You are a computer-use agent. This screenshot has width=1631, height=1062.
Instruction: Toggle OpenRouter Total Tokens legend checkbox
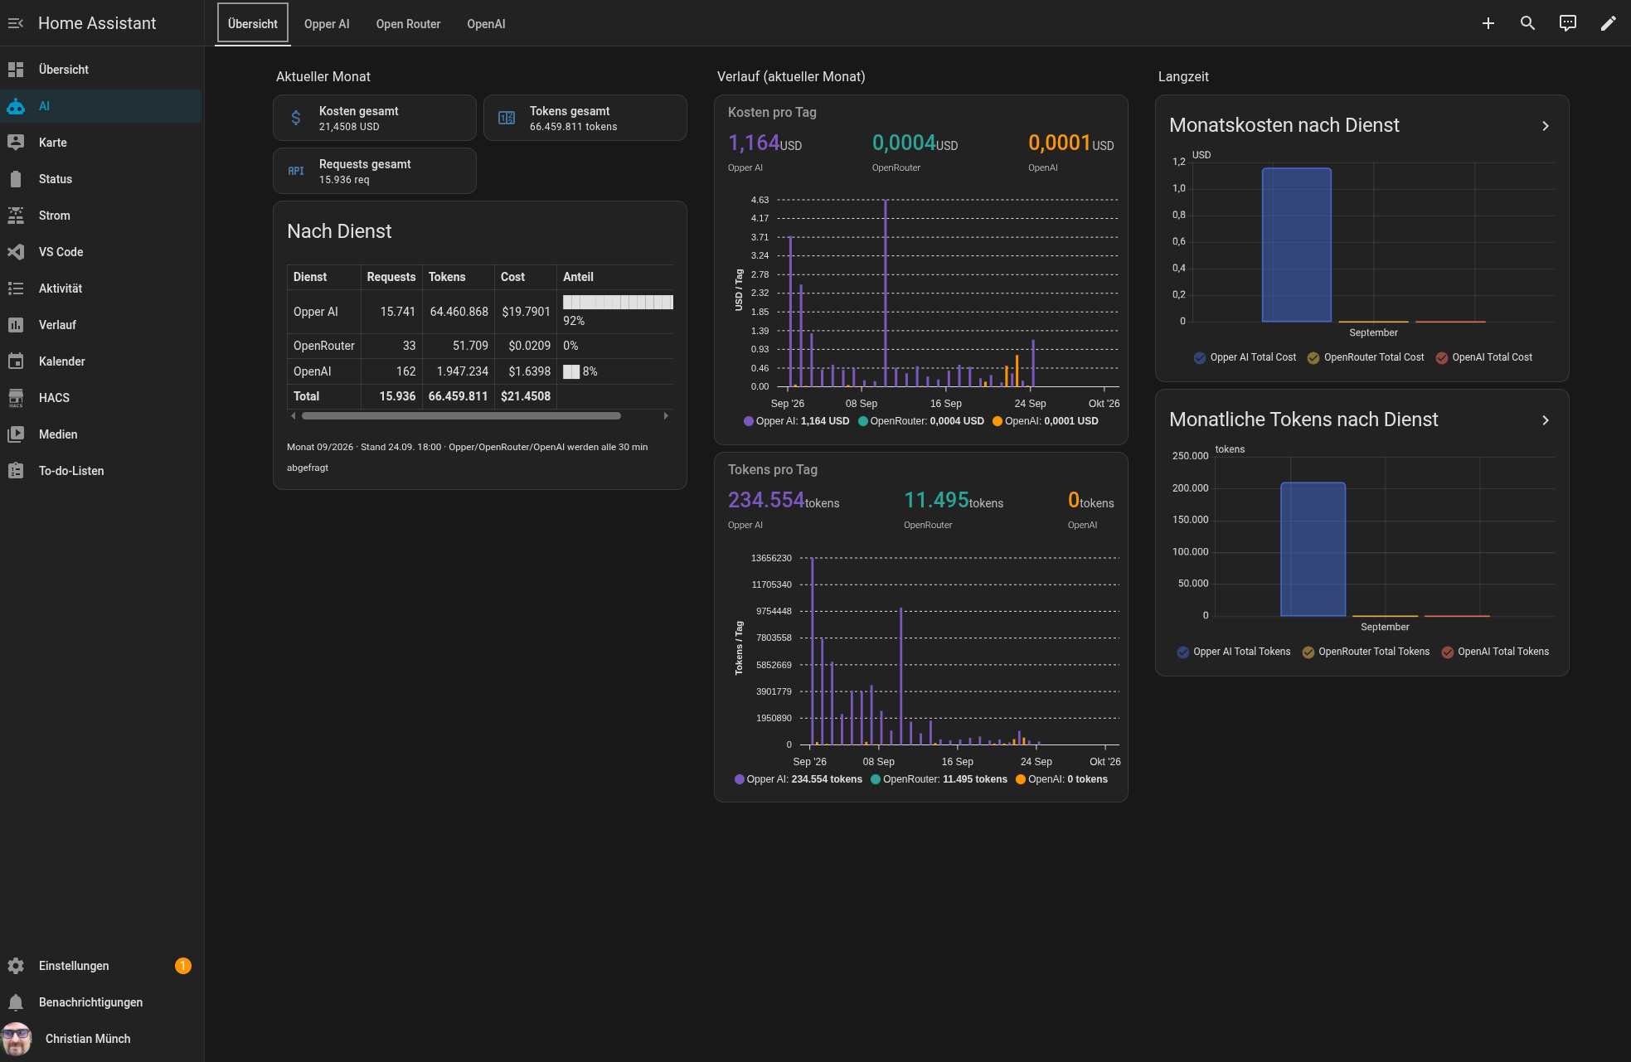pyautogui.click(x=1308, y=652)
